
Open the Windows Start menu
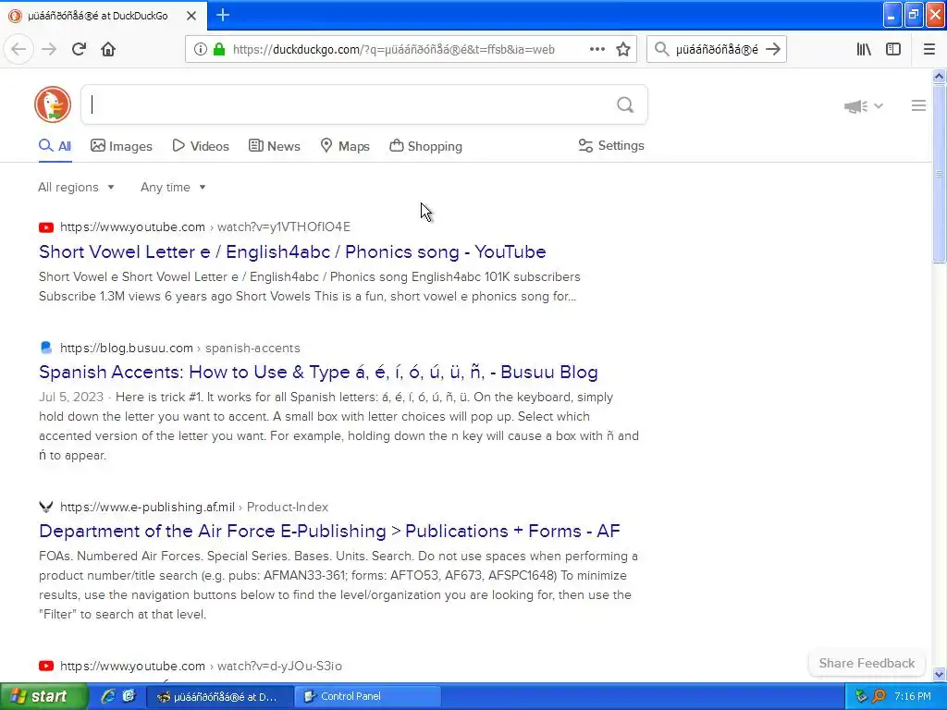(43, 696)
